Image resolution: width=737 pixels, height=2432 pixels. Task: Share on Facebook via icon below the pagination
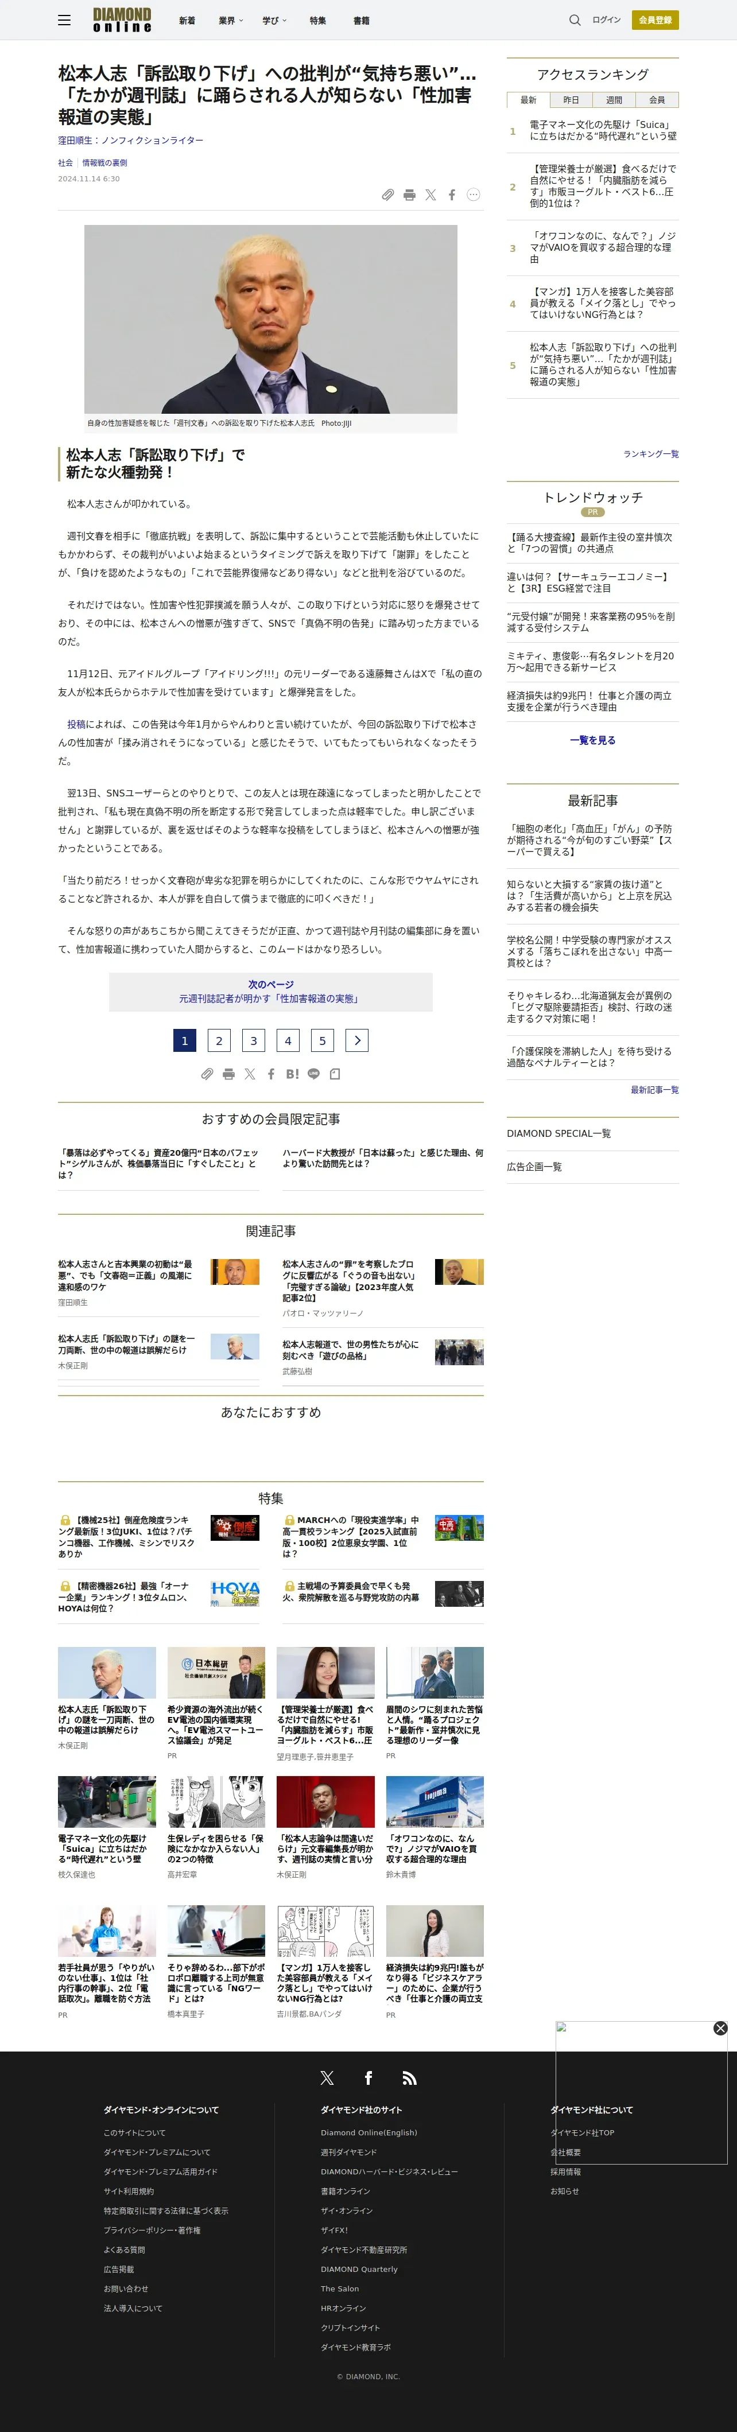tap(271, 1074)
